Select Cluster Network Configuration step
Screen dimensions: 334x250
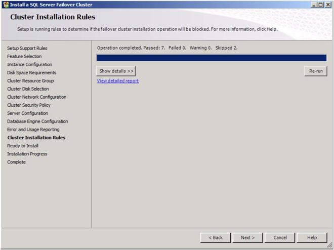(36, 97)
